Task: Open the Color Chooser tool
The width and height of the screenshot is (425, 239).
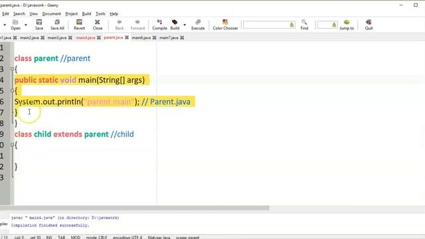Action: coord(225,25)
